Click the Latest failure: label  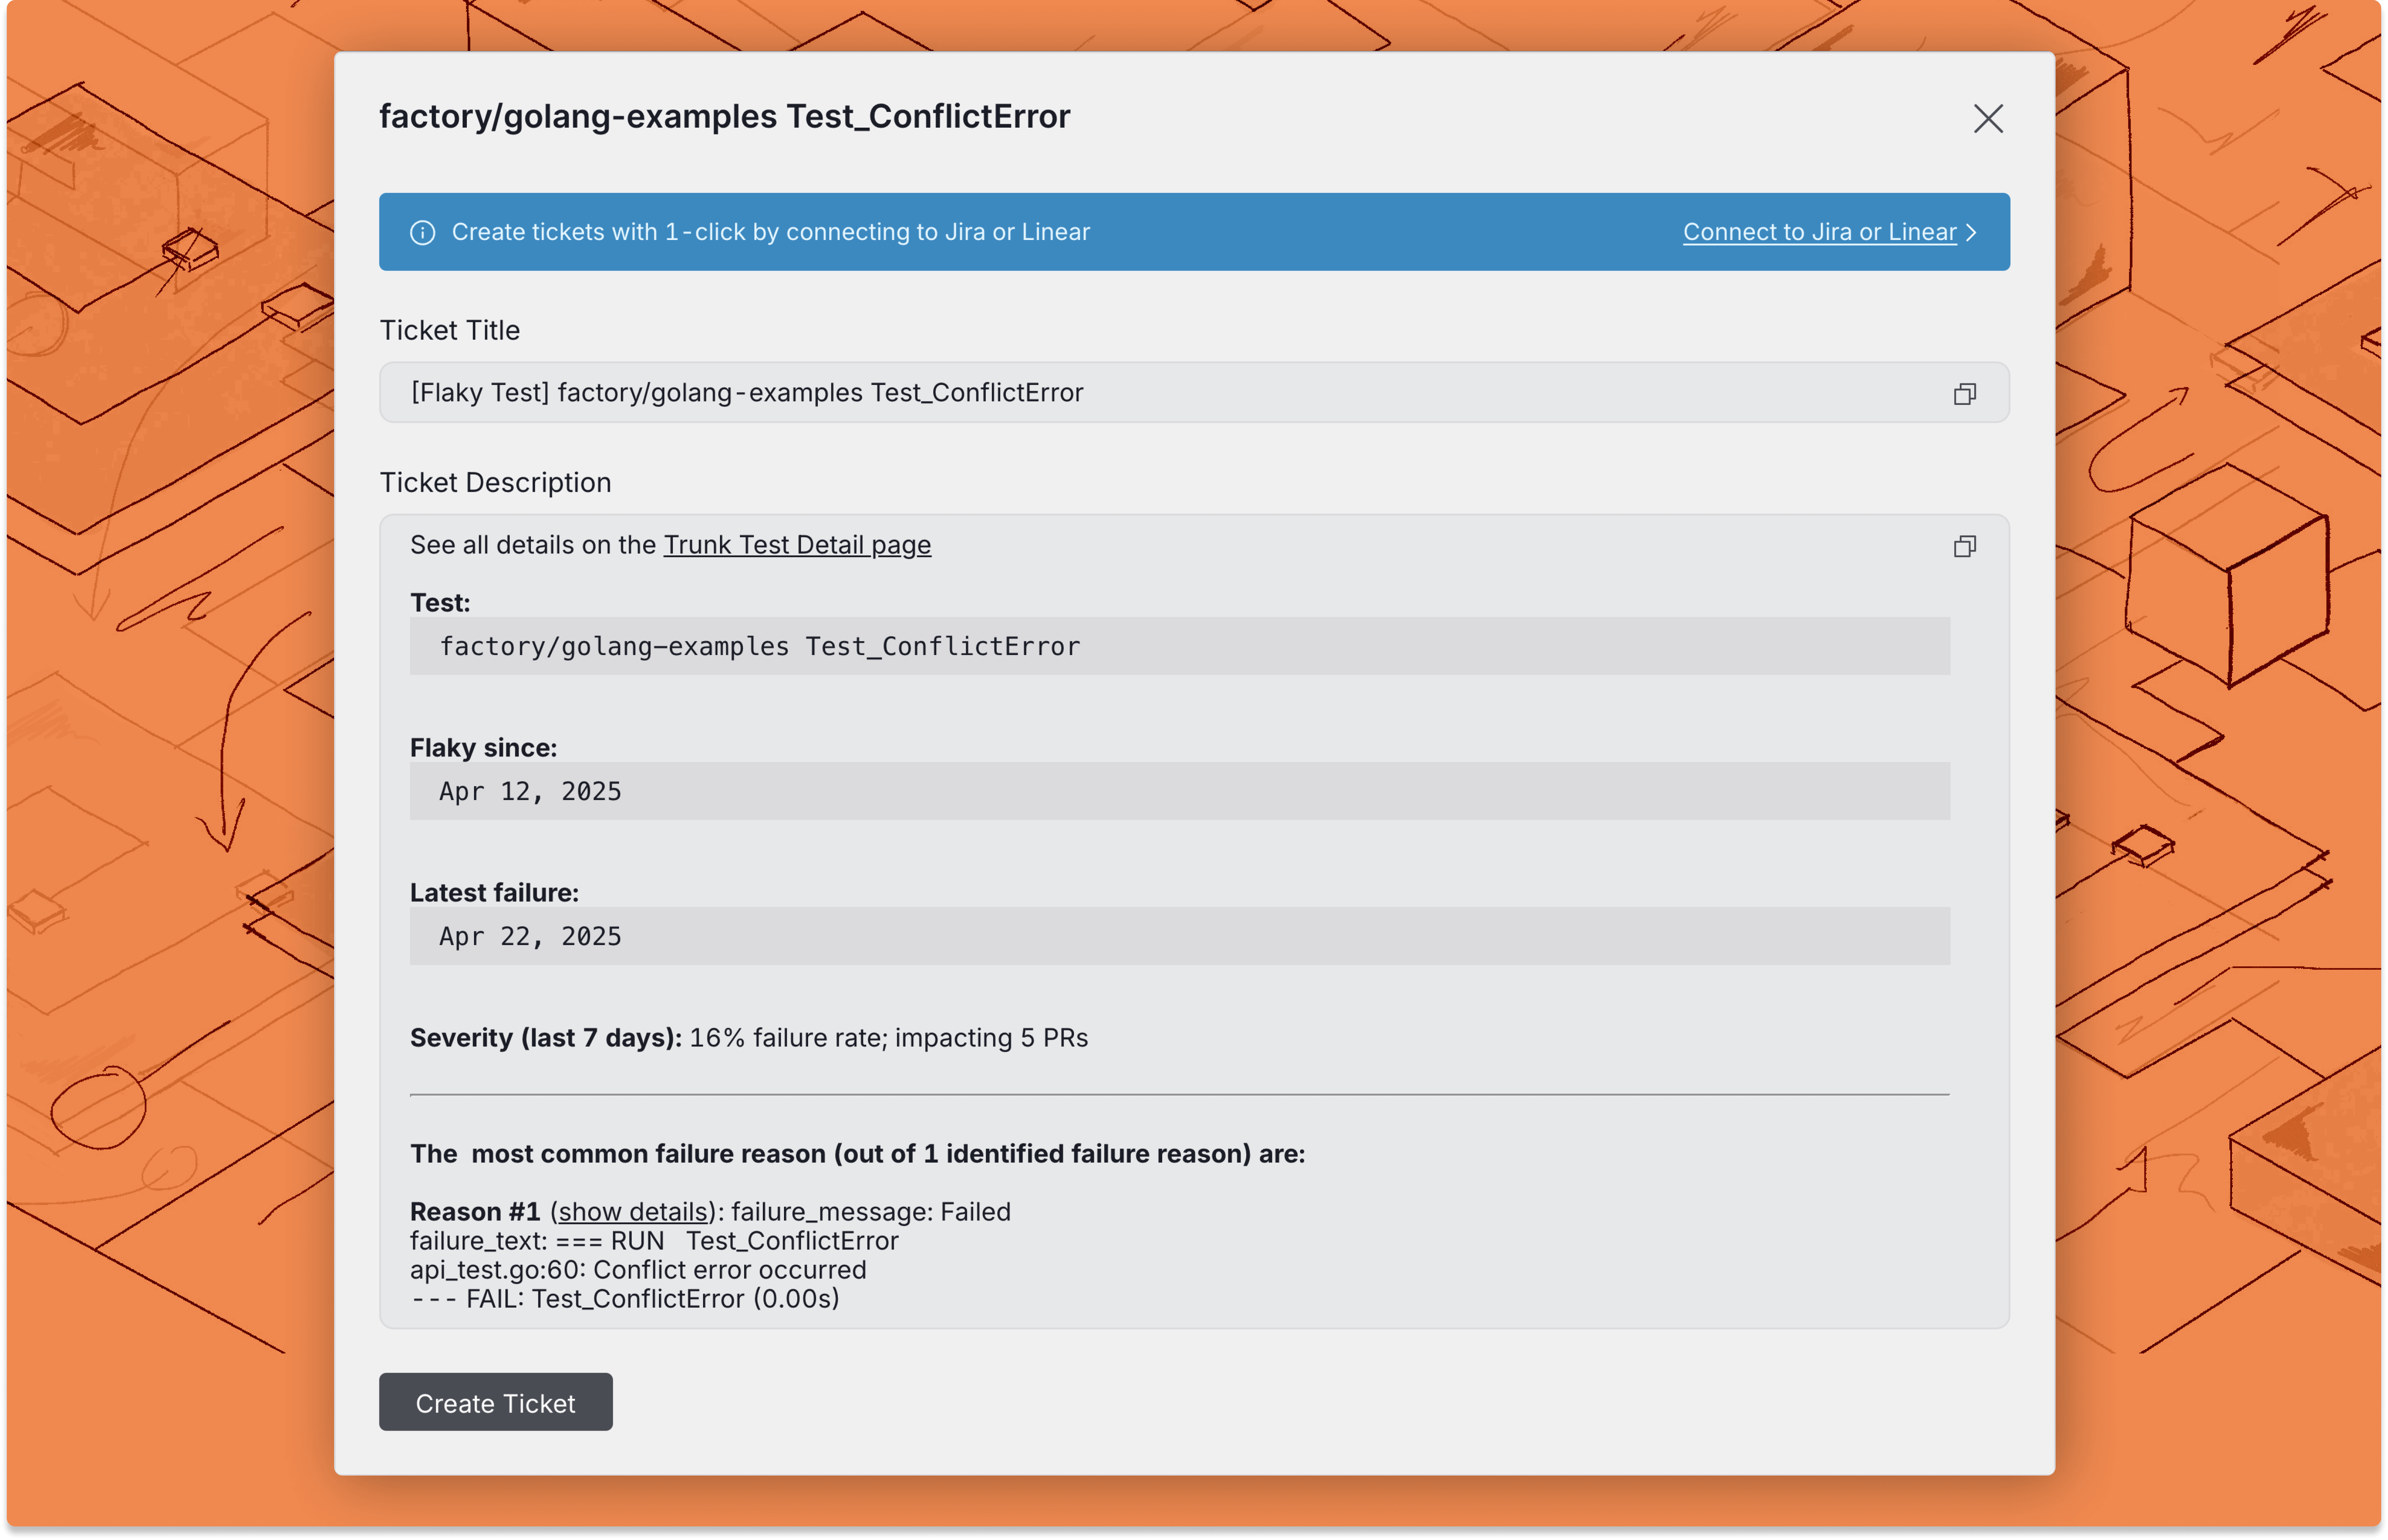click(x=494, y=893)
